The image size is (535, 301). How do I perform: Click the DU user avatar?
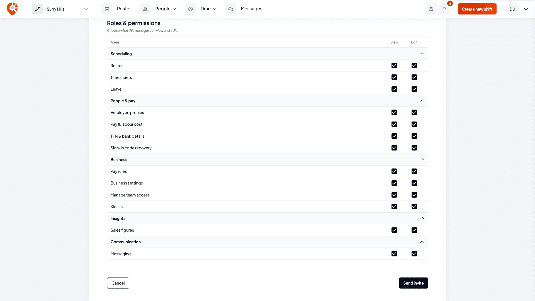tap(512, 9)
